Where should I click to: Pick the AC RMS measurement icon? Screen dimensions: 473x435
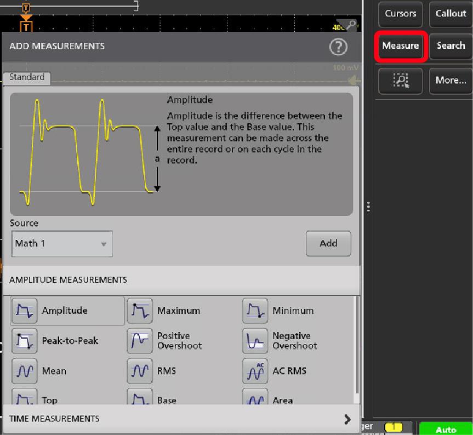tap(255, 371)
